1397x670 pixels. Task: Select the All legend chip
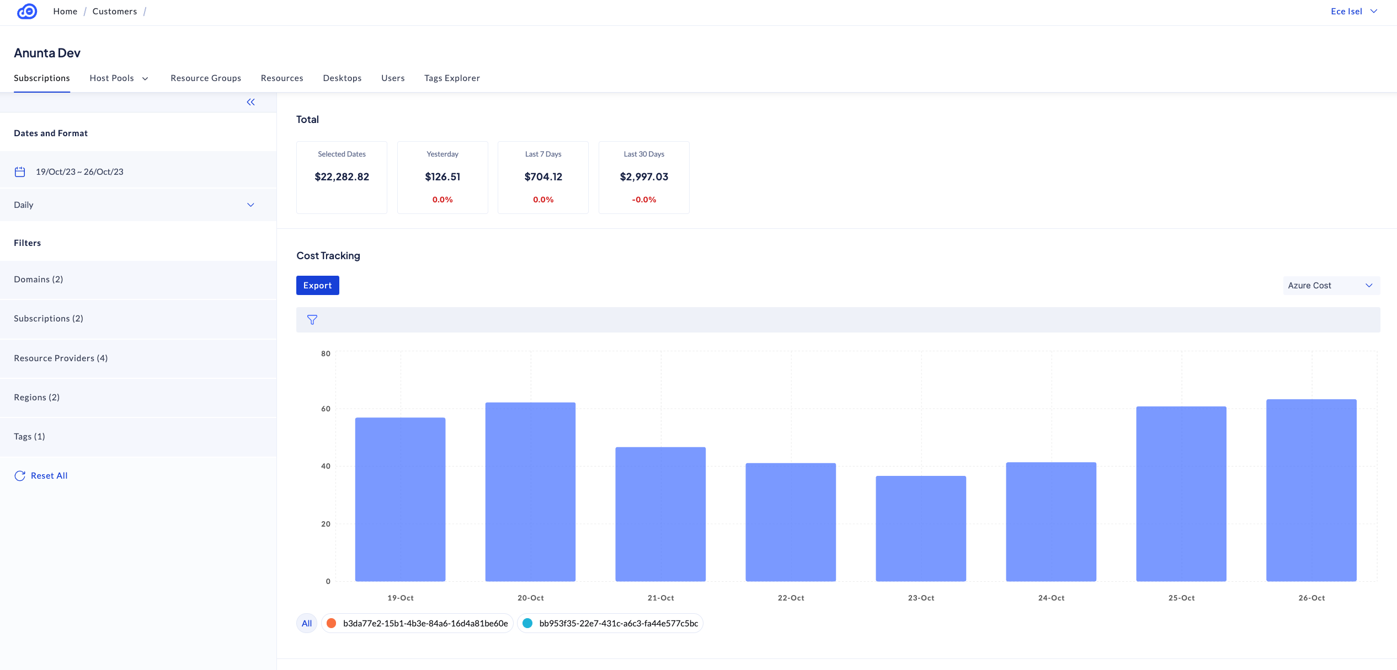(307, 623)
